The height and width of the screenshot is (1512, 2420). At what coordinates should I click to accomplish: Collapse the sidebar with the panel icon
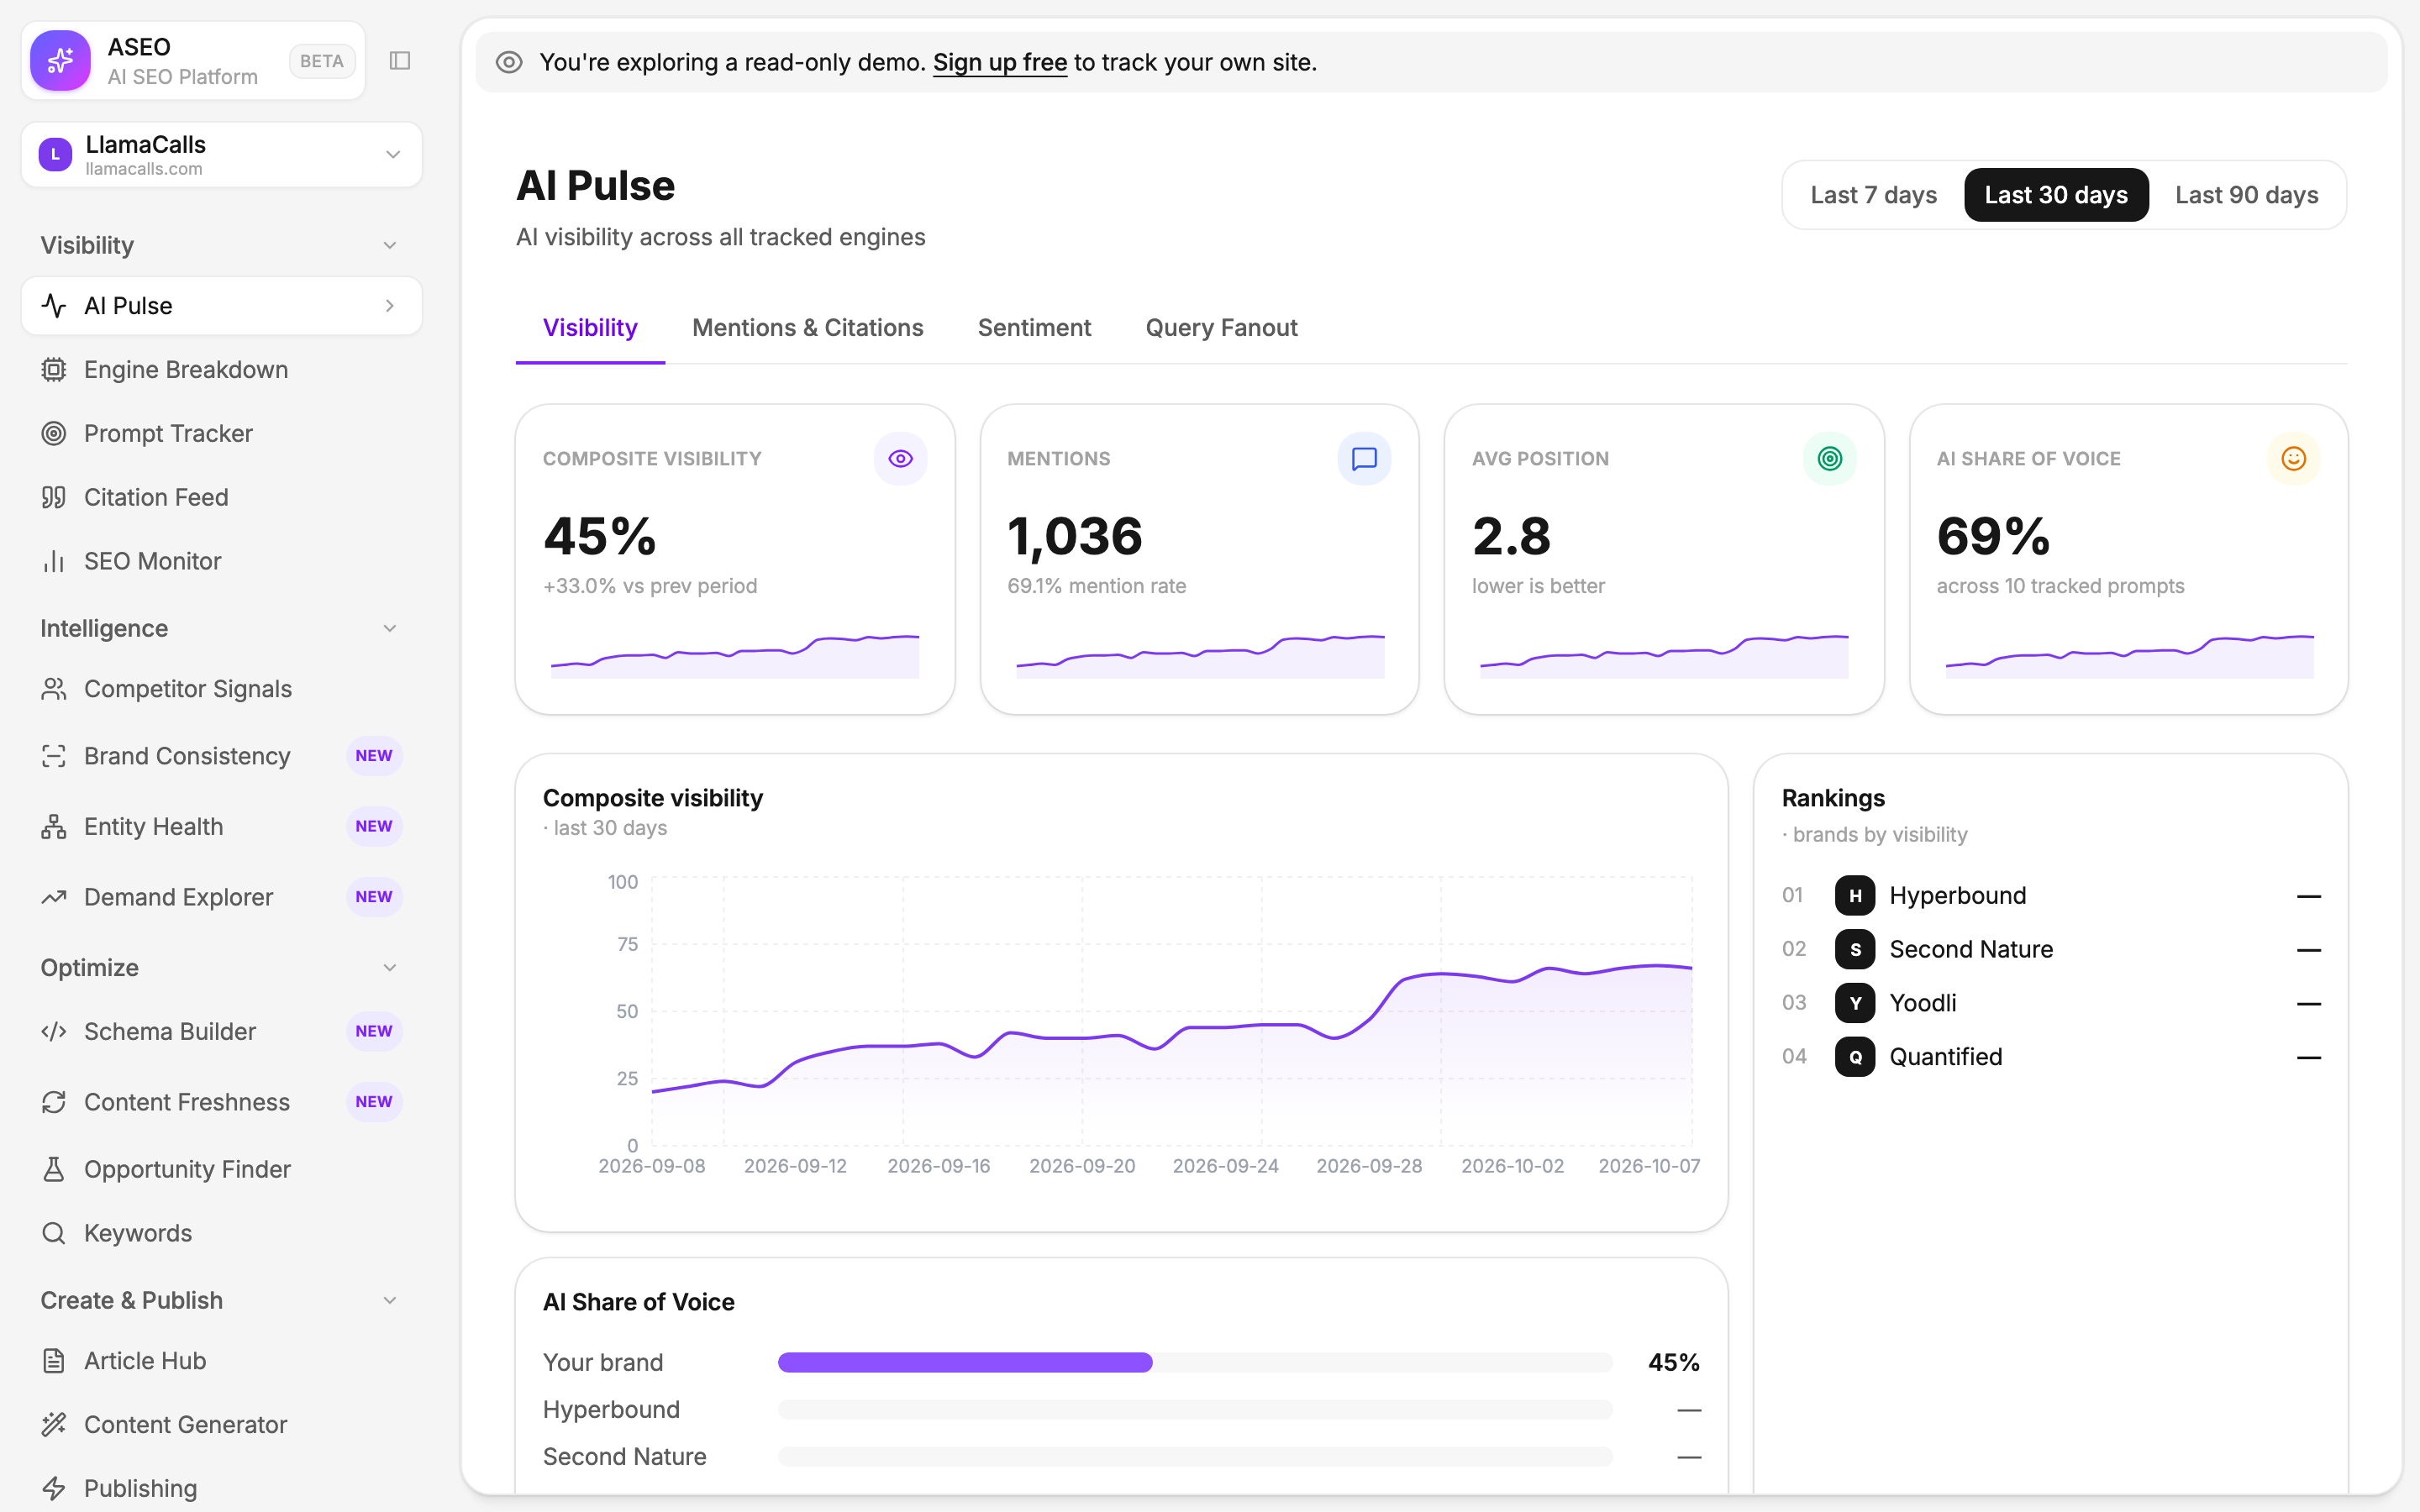[400, 61]
